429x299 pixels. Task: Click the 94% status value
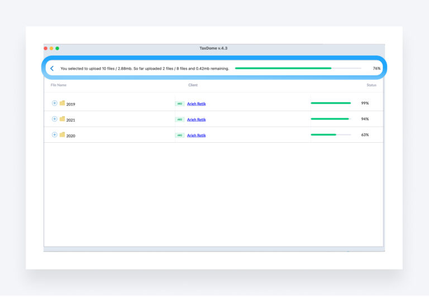[365, 119]
